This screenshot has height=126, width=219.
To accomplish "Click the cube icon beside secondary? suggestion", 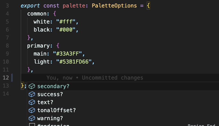I will 32,86.
